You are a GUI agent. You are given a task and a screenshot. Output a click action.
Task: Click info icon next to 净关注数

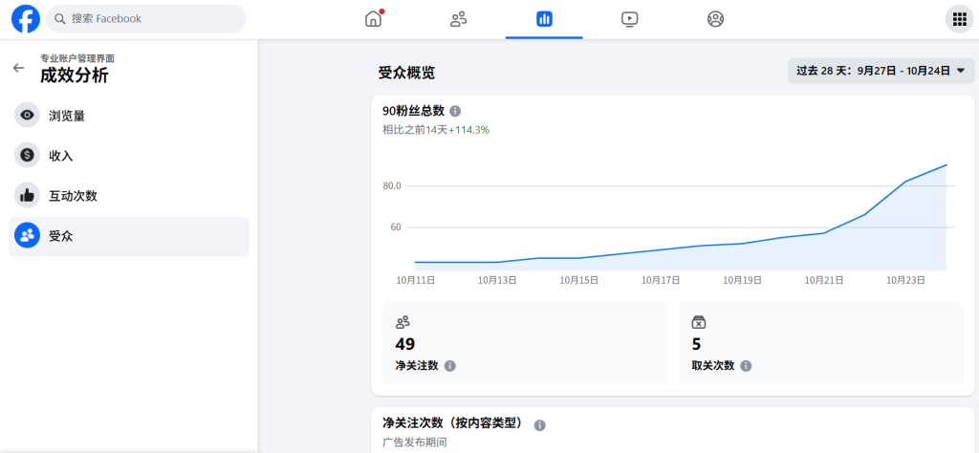point(450,366)
